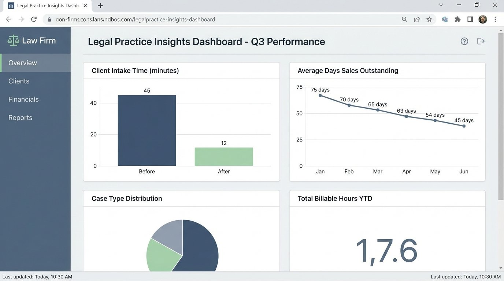Click the padlock icon before the URL
Viewport: 504px width, 281px height.
coord(49,19)
